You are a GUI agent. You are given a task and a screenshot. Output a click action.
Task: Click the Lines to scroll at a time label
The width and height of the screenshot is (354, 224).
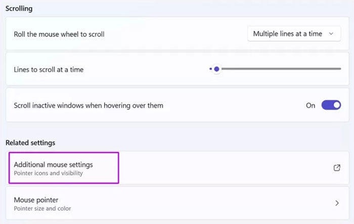click(x=49, y=69)
